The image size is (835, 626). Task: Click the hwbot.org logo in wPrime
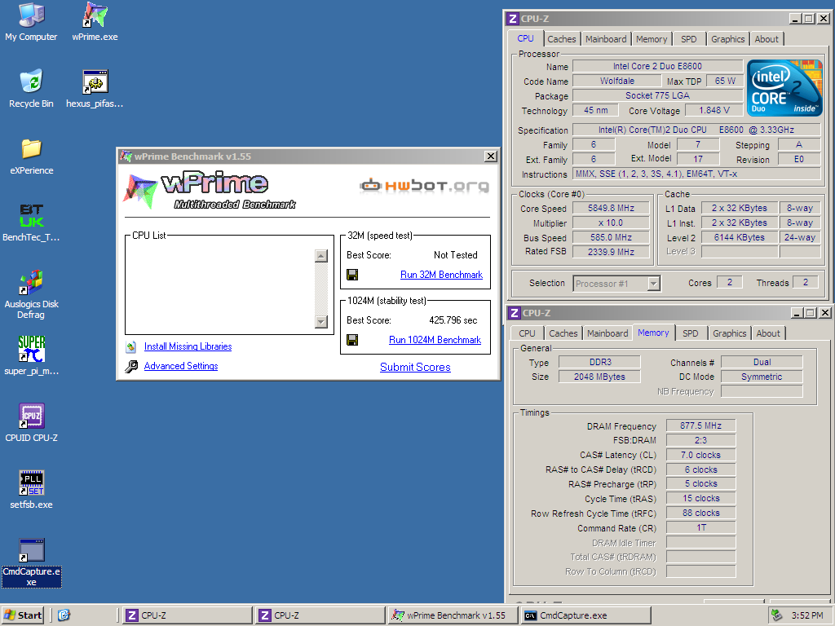point(424,185)
